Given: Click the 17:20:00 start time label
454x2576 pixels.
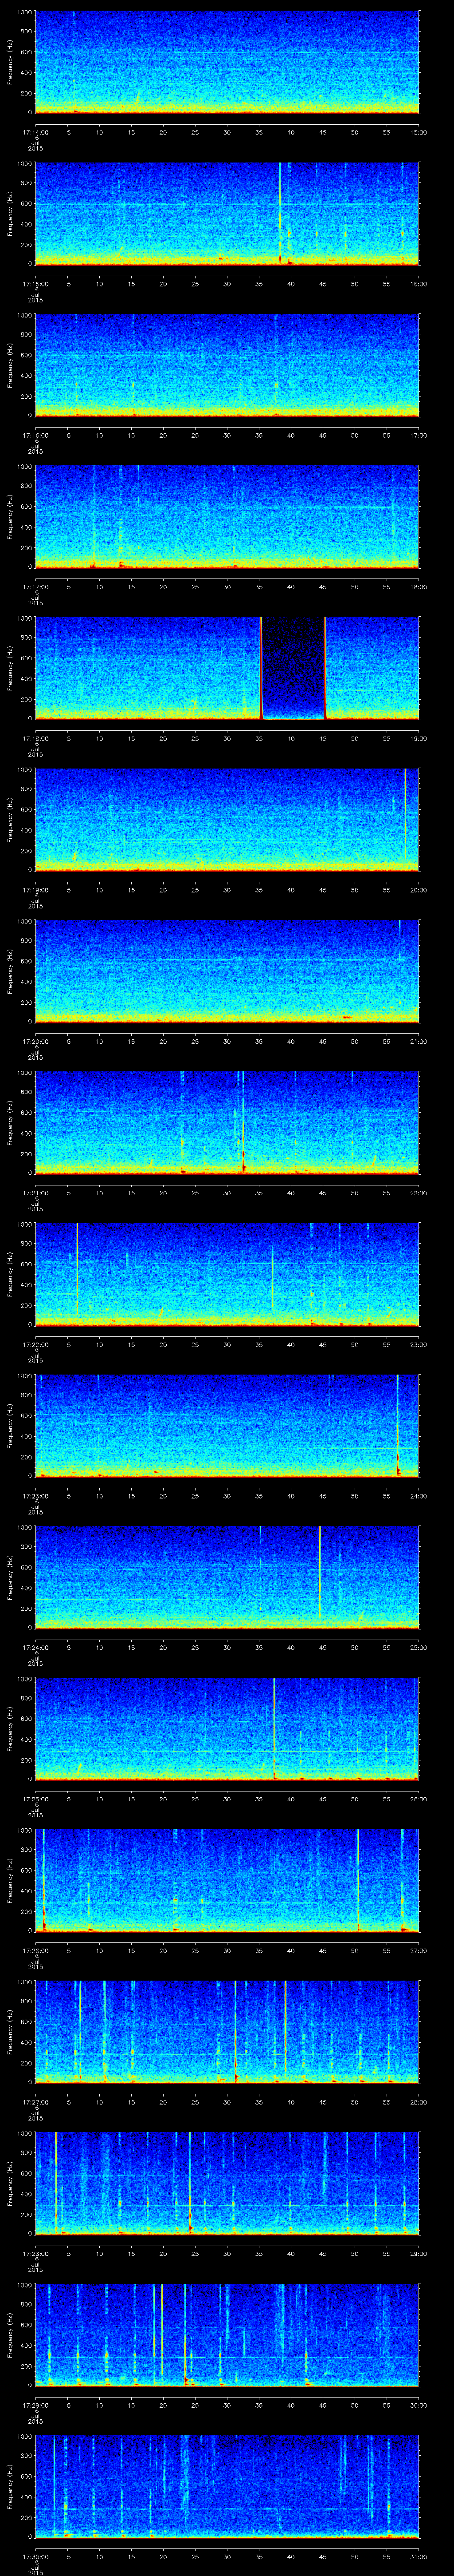Looking at the screenshot, I should [35, 1041].
